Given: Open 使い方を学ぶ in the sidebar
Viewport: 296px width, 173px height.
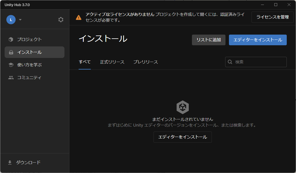Looking at the screenshot, I should pyautogui.click(x=35, y=65).
